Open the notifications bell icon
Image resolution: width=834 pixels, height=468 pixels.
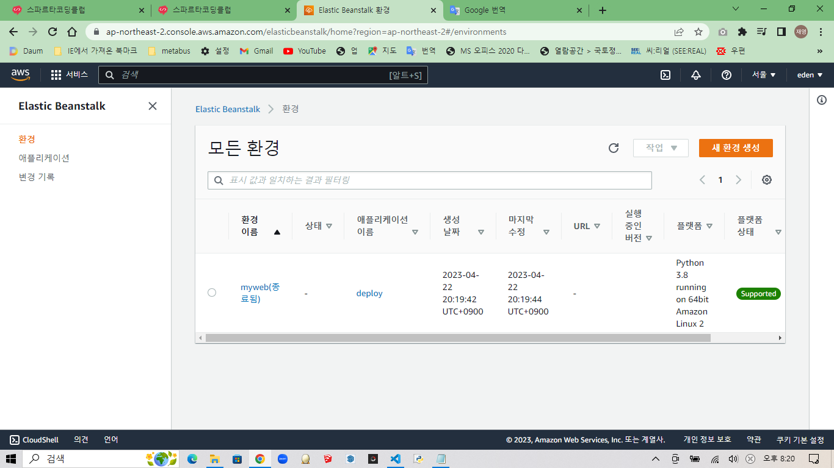pyautogui.click(x=695, y=75)
